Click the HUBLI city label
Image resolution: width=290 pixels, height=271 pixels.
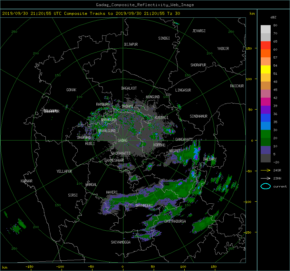[90, 144]
